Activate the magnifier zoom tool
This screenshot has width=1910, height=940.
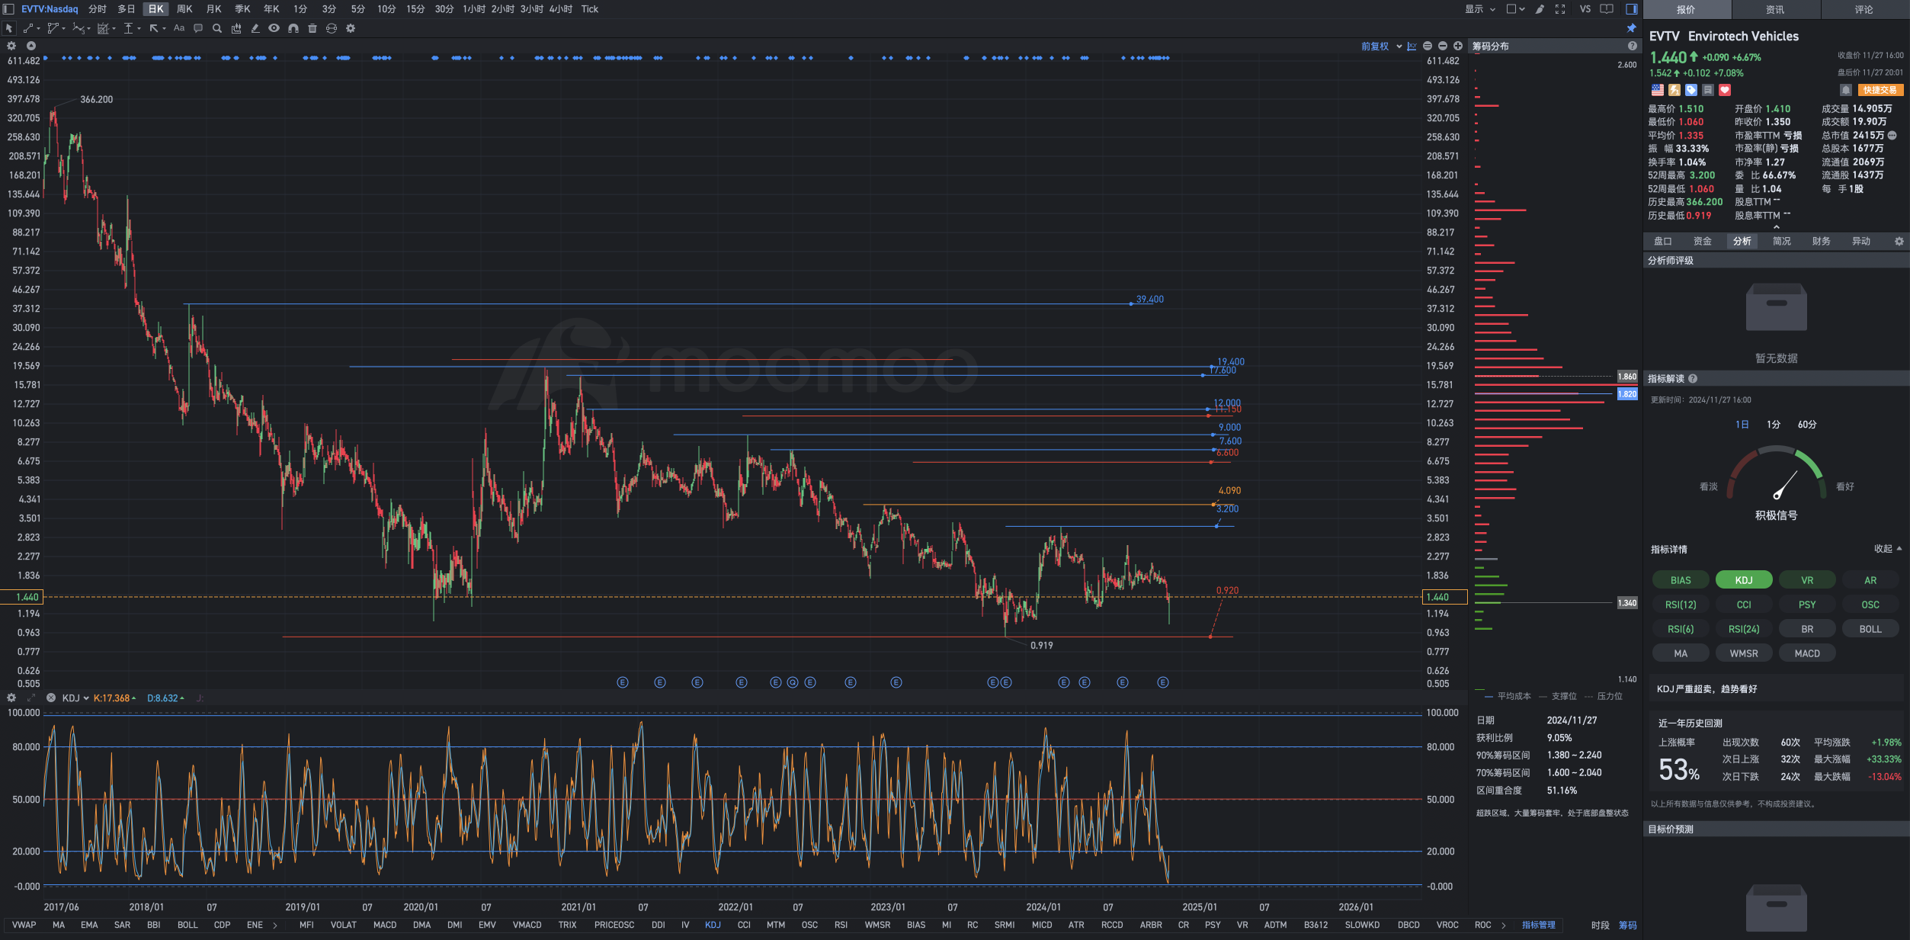click(217, 28)
